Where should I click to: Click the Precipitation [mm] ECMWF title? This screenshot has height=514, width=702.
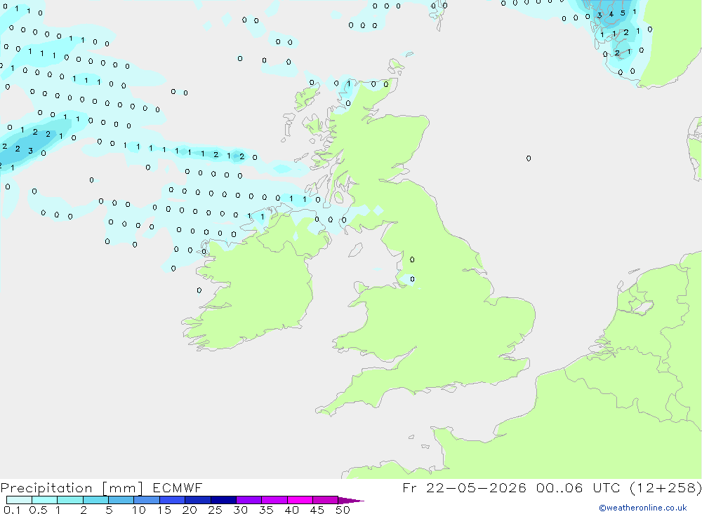click(x=101, y=487)
